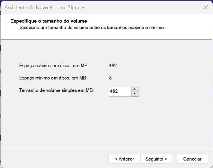The image size is (213, 168).
Task: Increase volume size with the up arrow
Action: [135, 89]
